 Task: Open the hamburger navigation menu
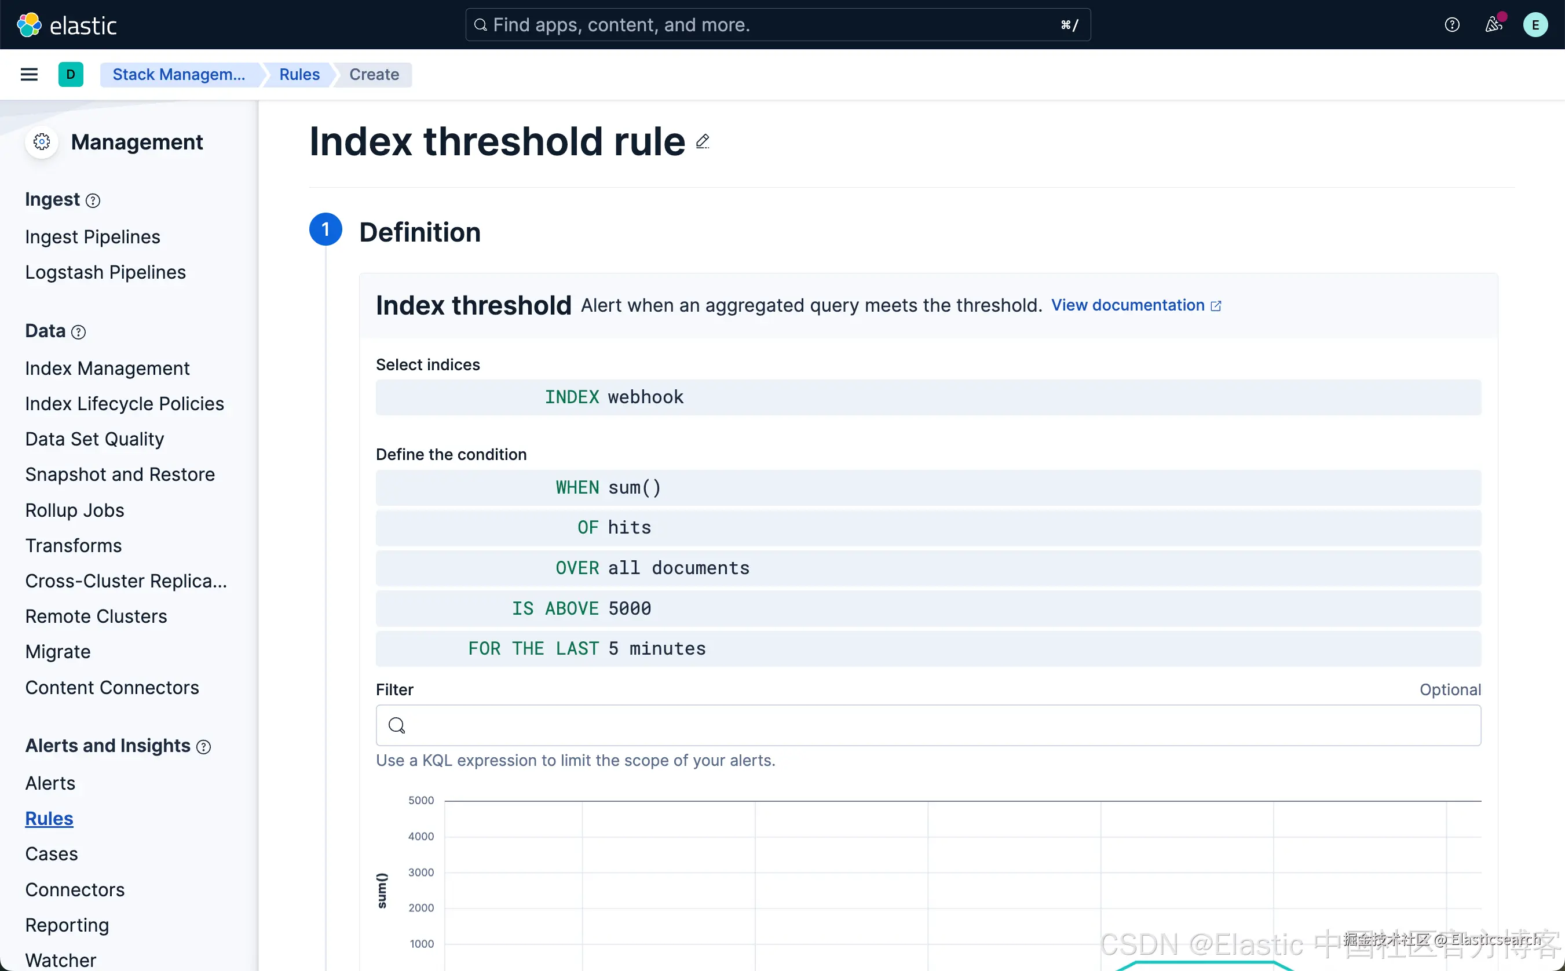coord(29,75)
